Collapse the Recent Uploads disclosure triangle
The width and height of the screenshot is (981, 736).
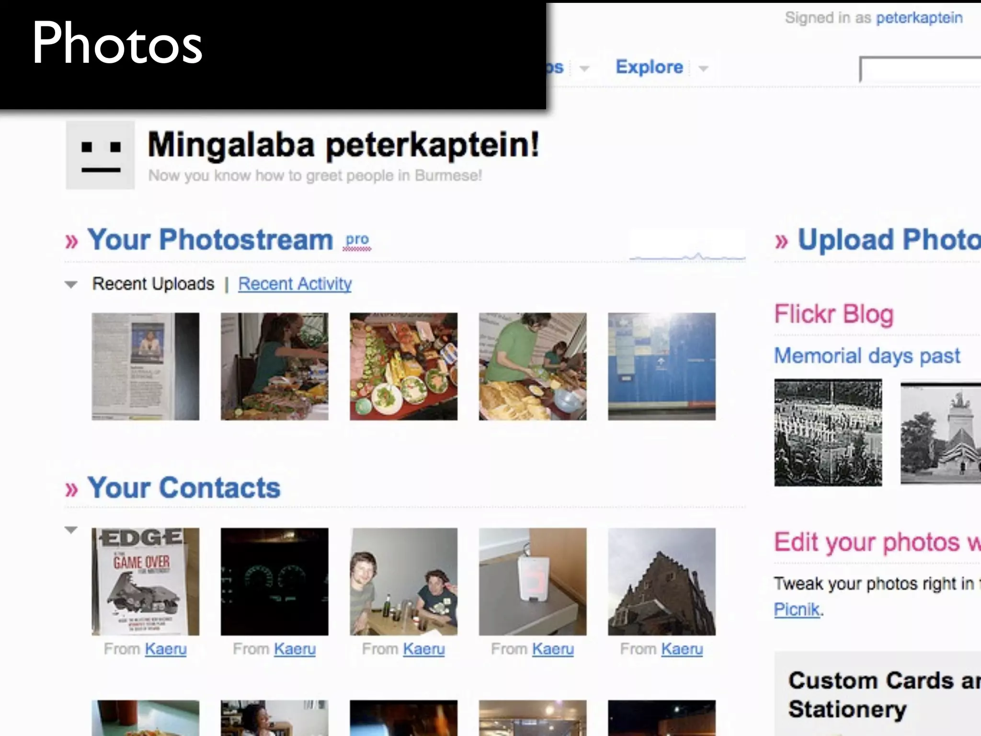click(71, 285)
